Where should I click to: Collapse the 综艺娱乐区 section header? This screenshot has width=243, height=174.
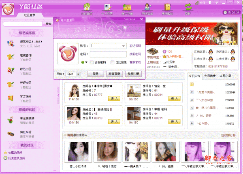pyautogui.click(x=27, y=33)
